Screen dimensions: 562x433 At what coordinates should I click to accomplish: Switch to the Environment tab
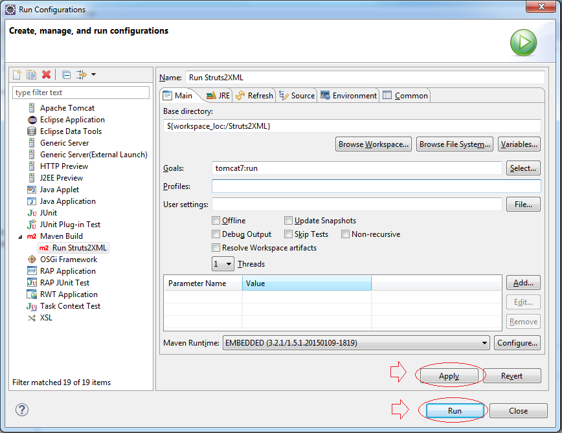click(x=348, y=96)
